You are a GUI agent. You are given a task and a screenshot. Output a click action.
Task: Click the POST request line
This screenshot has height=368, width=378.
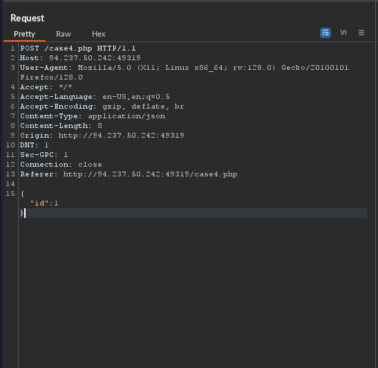[x=78, y=48]
